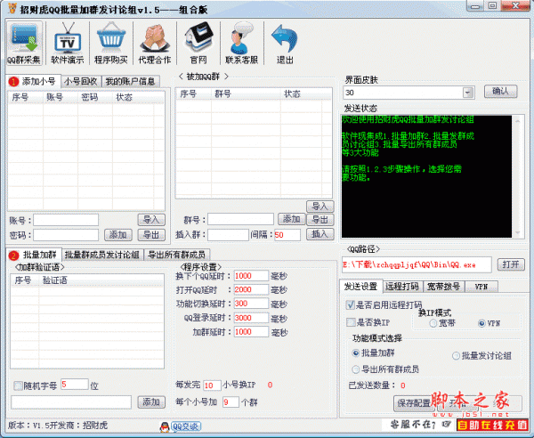Open the QQ群采集 collection tool
The height and width of the screenshot is (438, 534).
(24, 44)
